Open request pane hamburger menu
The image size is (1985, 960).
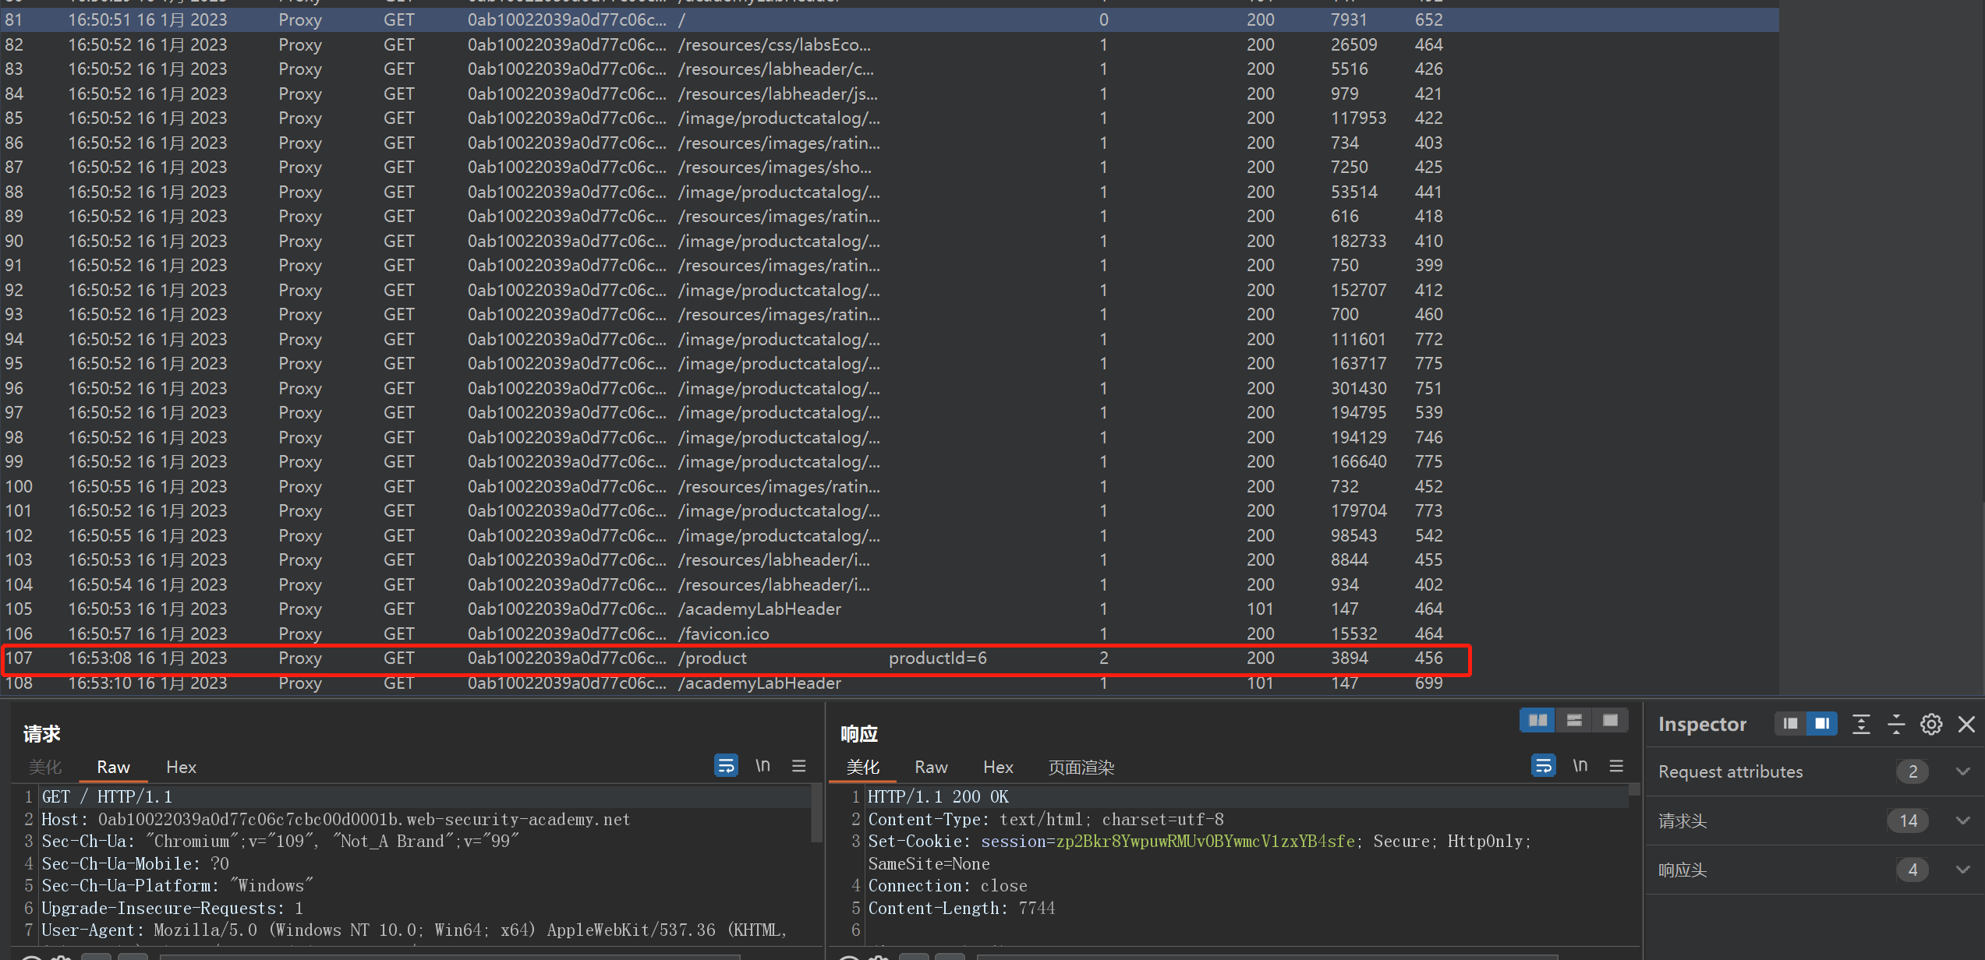point(798,766)
